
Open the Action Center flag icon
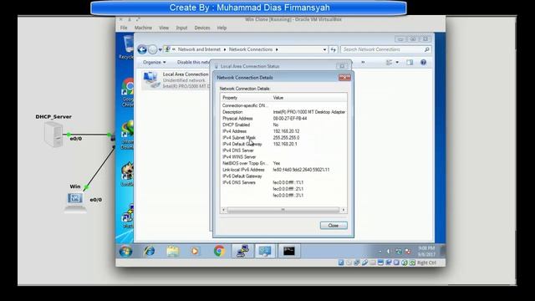point(408,252)
